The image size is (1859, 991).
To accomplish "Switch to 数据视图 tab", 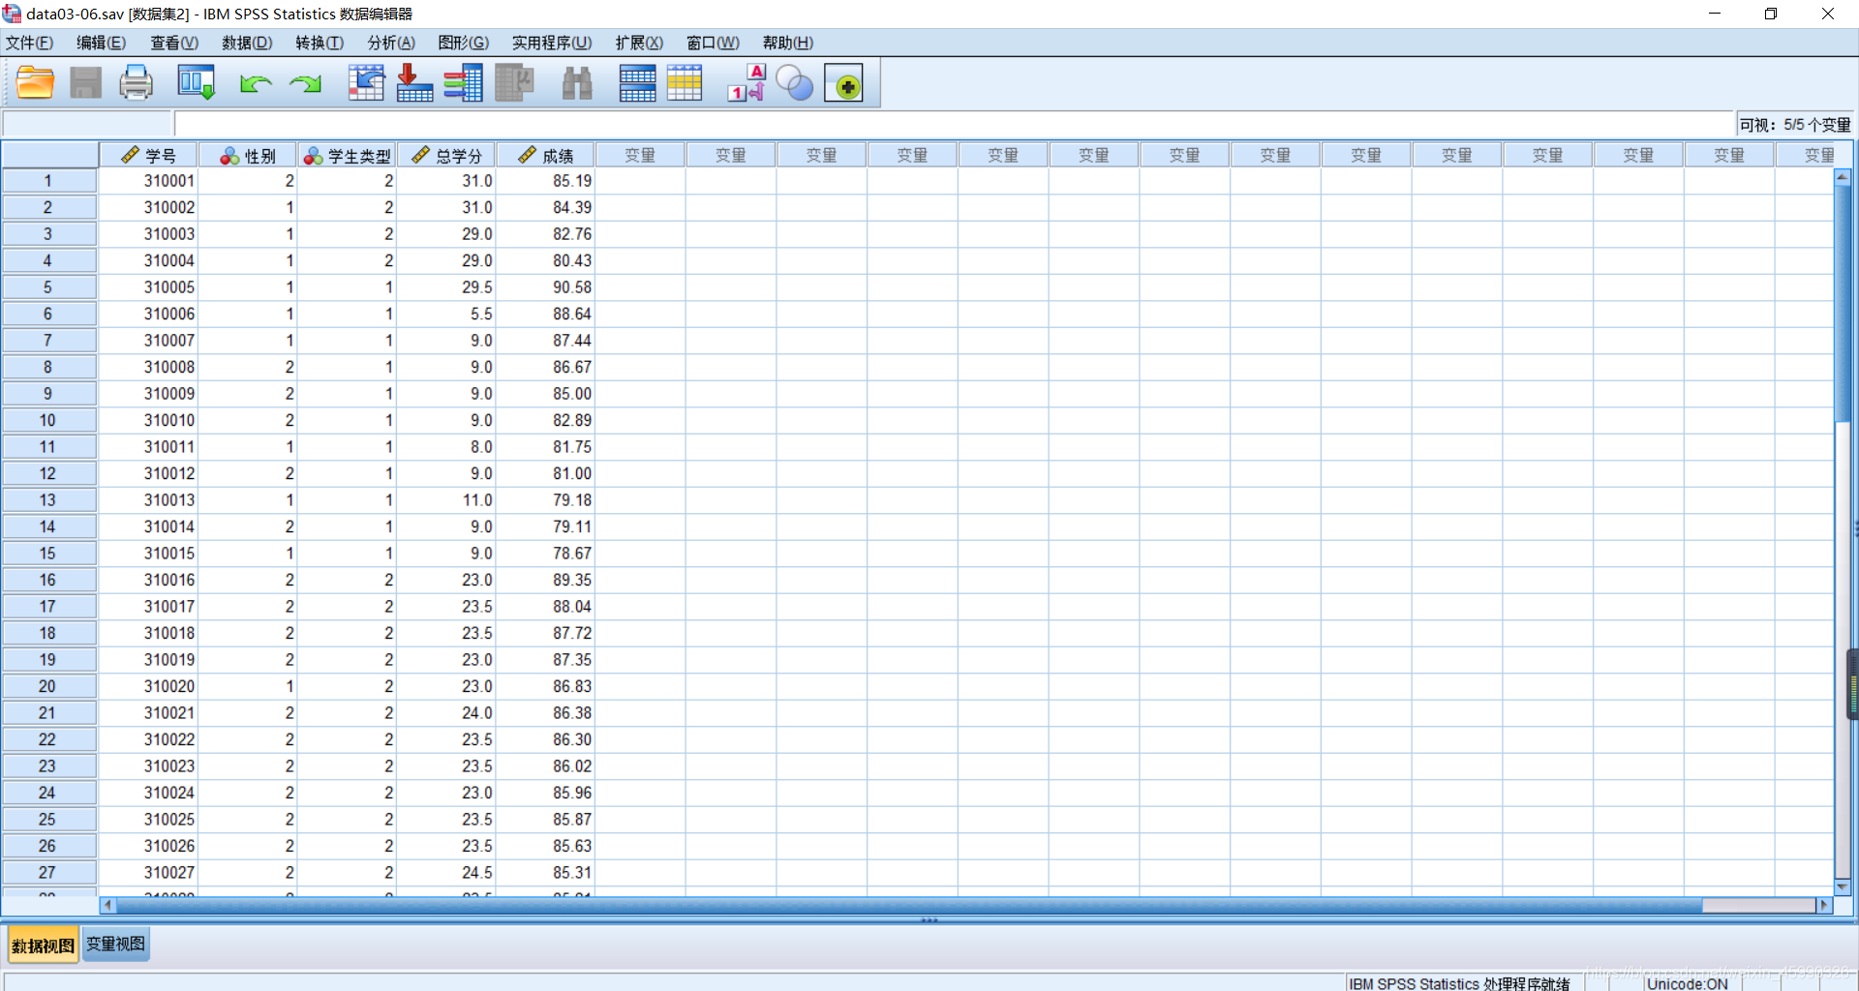I will point(44,946).
